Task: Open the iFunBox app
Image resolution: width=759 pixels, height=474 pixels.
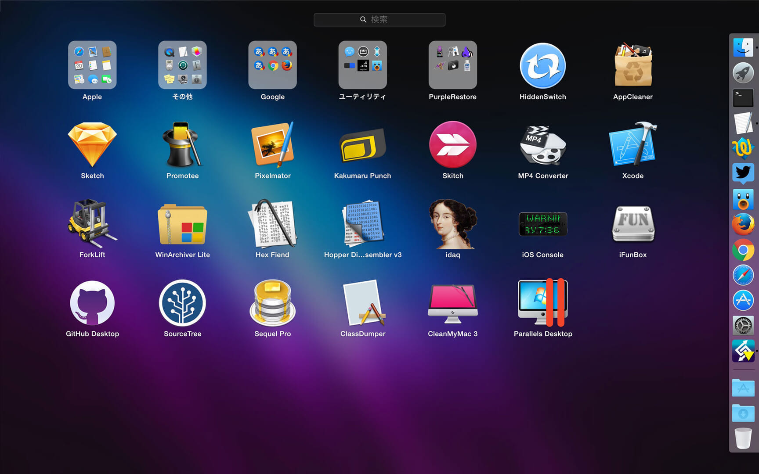Action: coord(632,224)
